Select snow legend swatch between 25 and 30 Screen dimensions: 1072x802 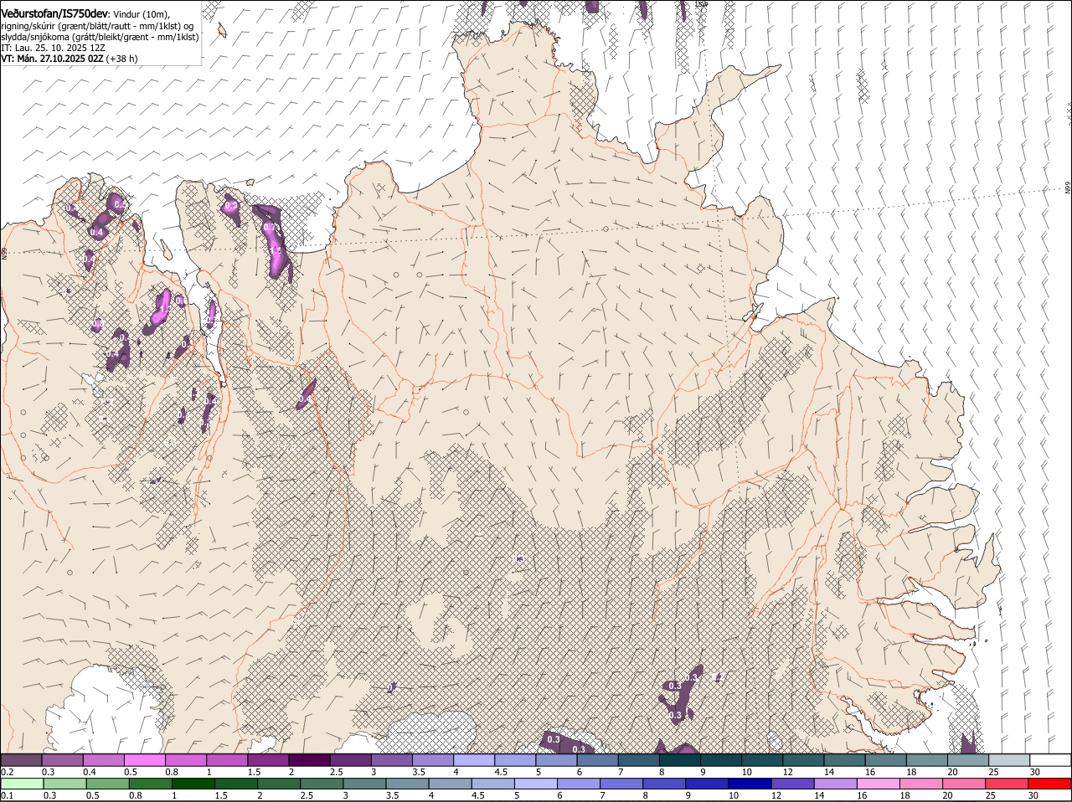click(x=1009, y=759)
